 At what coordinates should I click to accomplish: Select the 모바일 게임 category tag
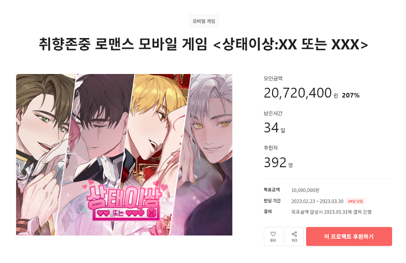[204, 21]
